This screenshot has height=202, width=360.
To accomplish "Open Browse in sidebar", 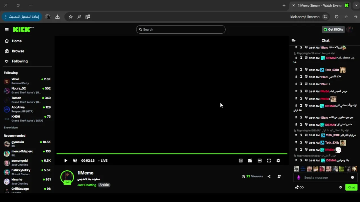I will pyautogui.click(x=18, y=51).
